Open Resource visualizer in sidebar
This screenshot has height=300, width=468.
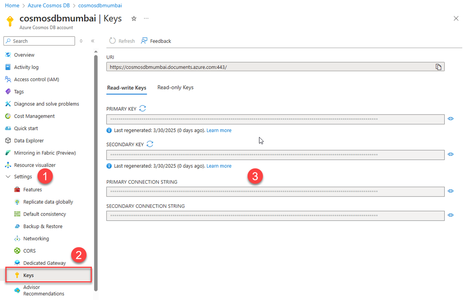34,165
